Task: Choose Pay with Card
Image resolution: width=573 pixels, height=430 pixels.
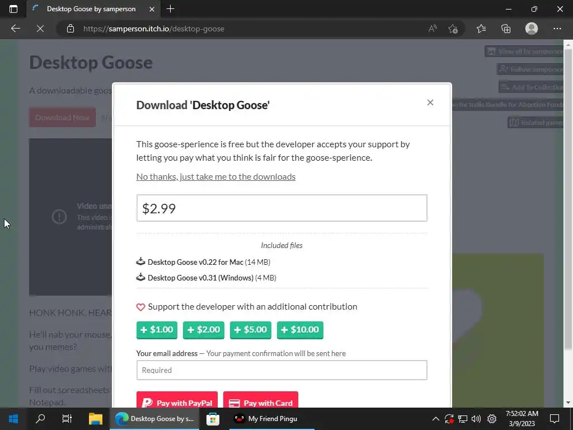Action: [x=261, y=400]
